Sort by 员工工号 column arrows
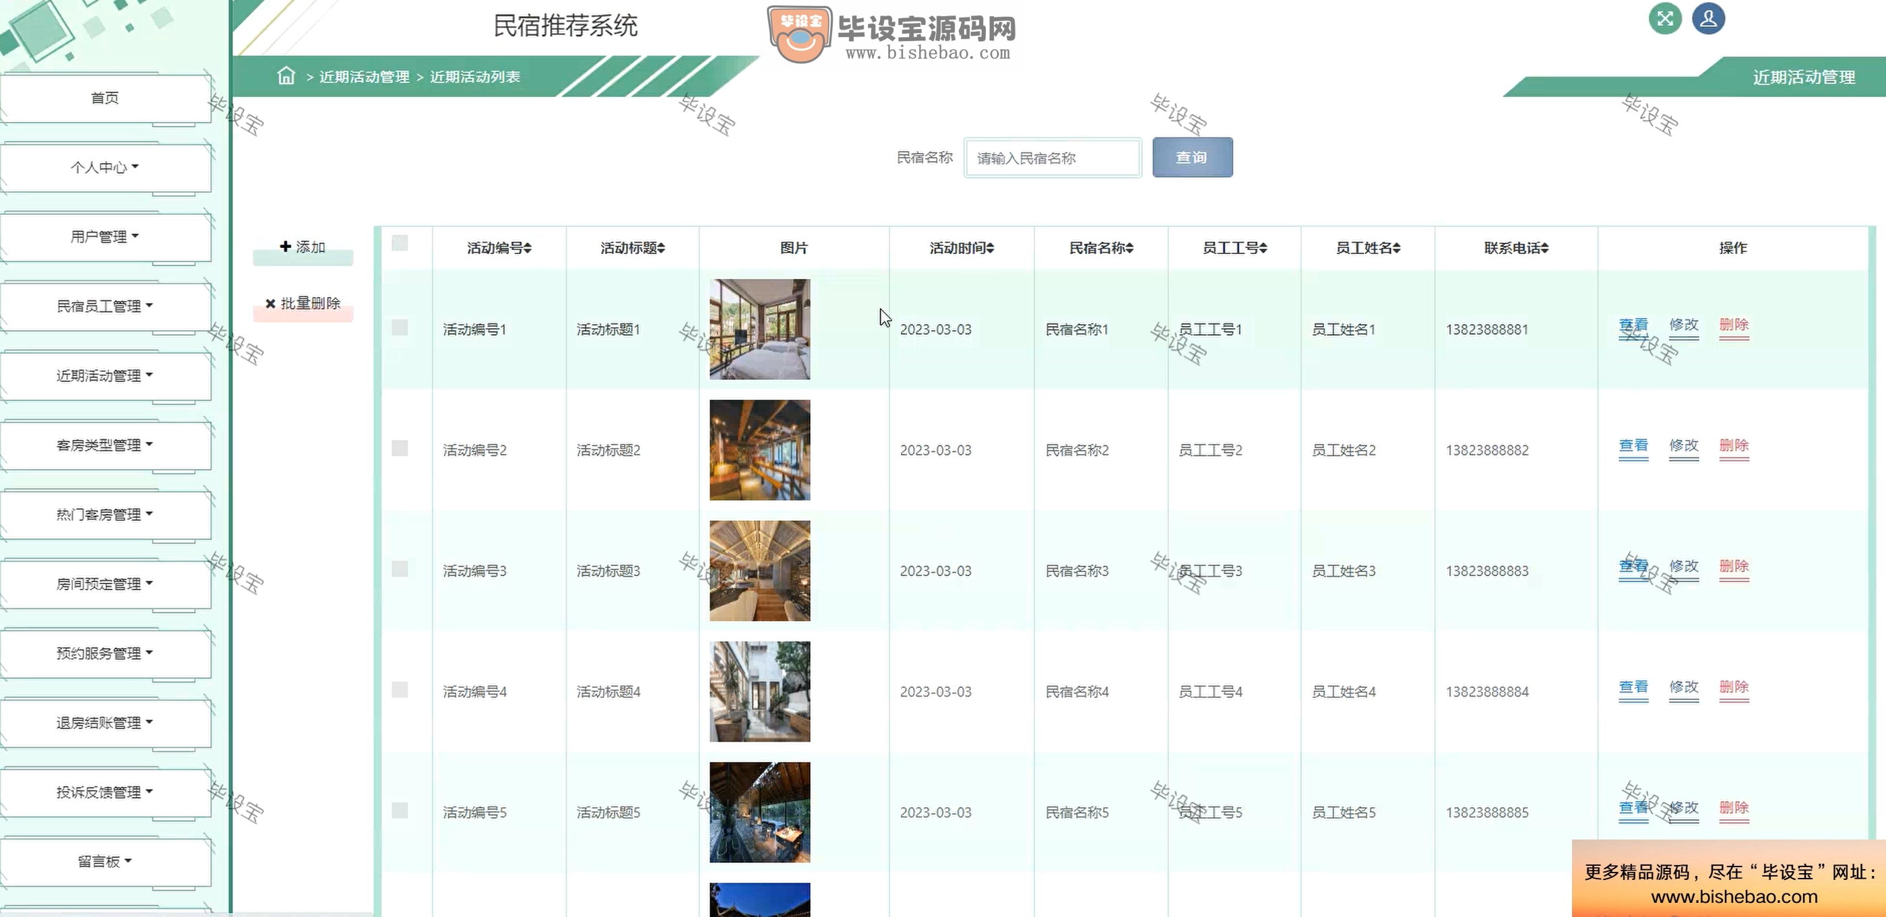Image resolution: width=1886 pixels, height=917 pixels. (1263, 248)
